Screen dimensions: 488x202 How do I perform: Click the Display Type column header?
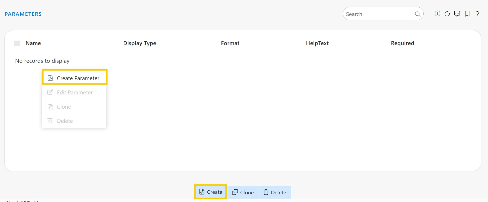click(140, 43)
